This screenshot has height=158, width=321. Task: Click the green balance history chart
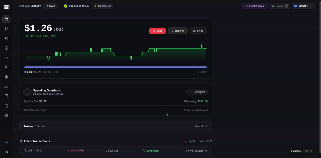click(x=116, y=52)
